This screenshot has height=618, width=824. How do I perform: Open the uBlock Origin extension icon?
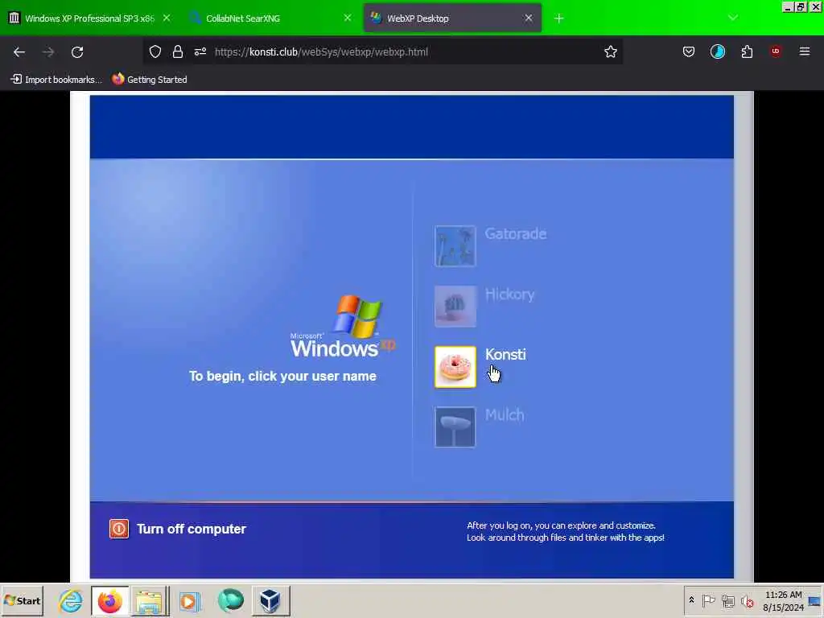tap(776, 51)
